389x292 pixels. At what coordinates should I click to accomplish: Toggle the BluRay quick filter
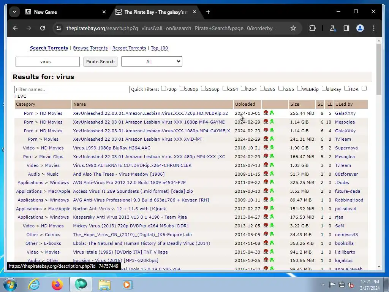point(324,88)
